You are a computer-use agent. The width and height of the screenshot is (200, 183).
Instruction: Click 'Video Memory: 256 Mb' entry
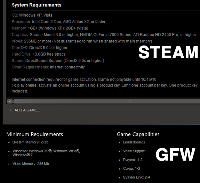(31, 164)
